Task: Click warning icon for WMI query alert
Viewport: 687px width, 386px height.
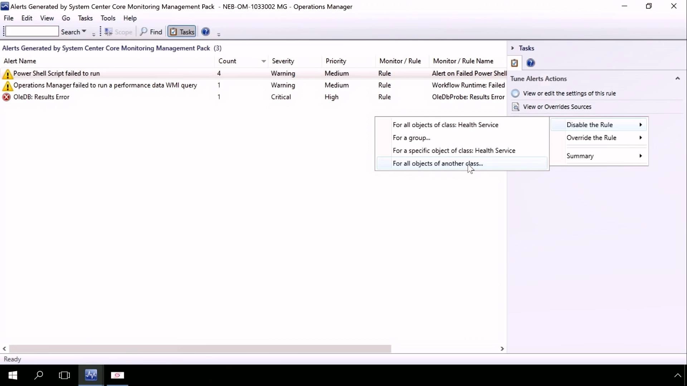Action: pos(7,86)
